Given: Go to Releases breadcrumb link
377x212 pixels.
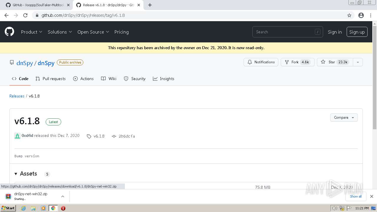Looking at the screenshot, I should [x=17, y=96].
